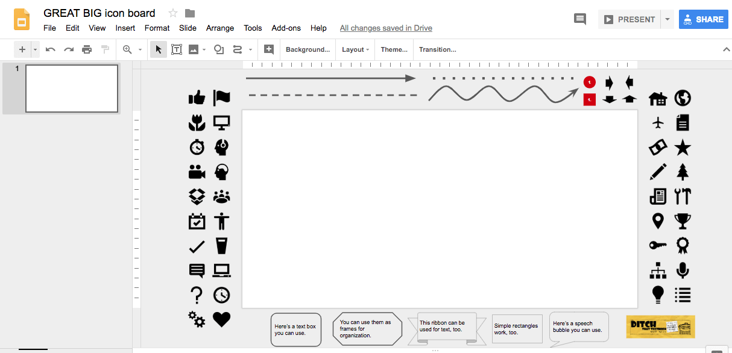Use the paint format tool
Image resolution: width=732 pixels, height=353 pixels.
[x=104, y=49]
